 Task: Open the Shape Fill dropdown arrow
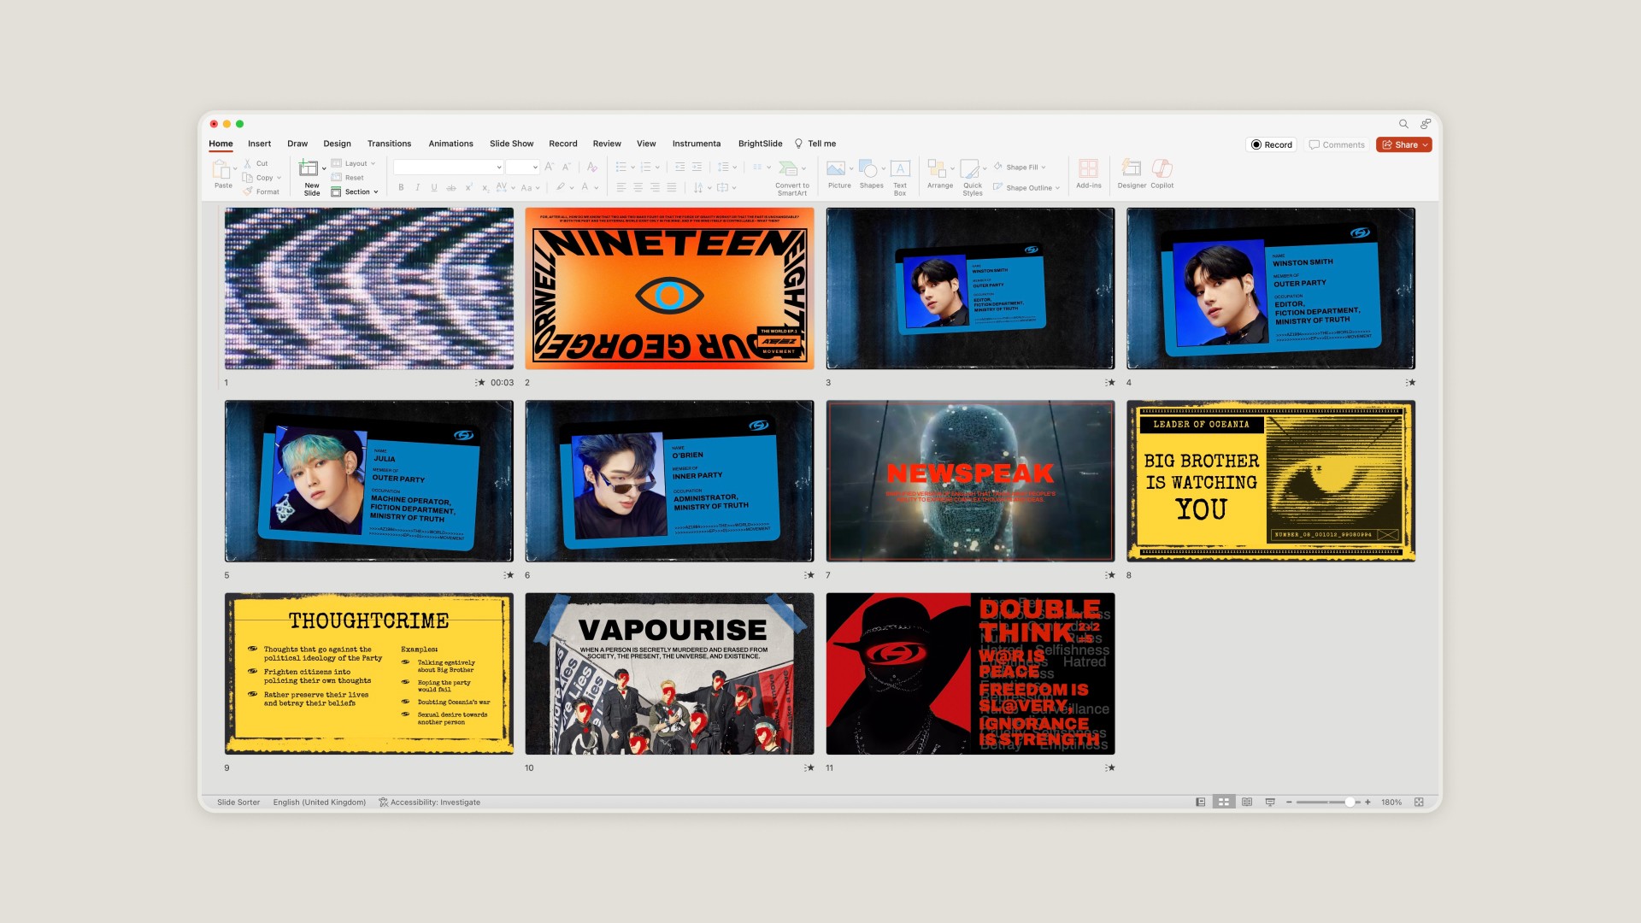1044,168
